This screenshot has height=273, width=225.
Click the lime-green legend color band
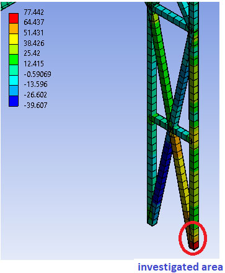14,49
